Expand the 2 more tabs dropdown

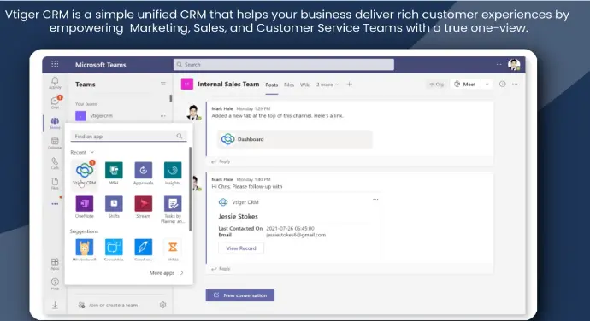click(327, 85)
